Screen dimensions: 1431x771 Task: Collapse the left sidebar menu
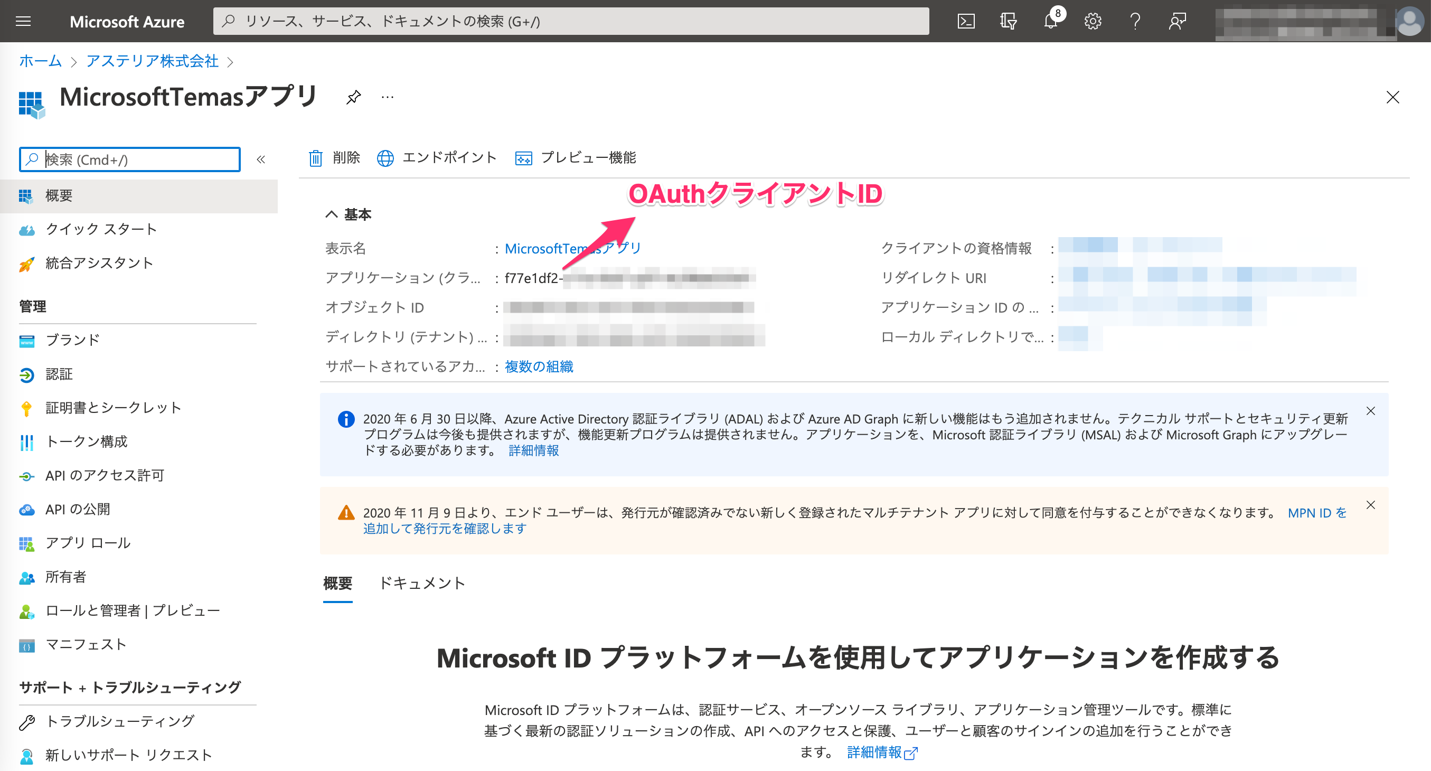click(x=260, y=159)
